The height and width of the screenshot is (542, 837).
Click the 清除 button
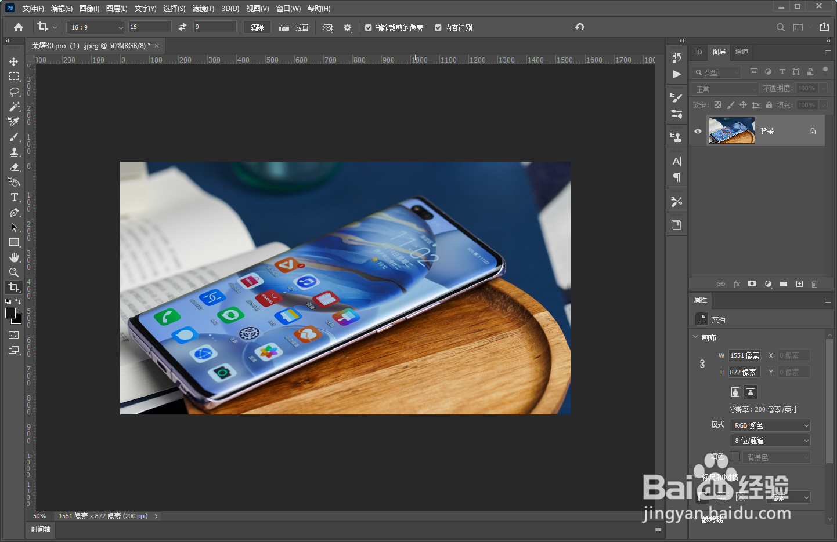[x=257, y=27]
